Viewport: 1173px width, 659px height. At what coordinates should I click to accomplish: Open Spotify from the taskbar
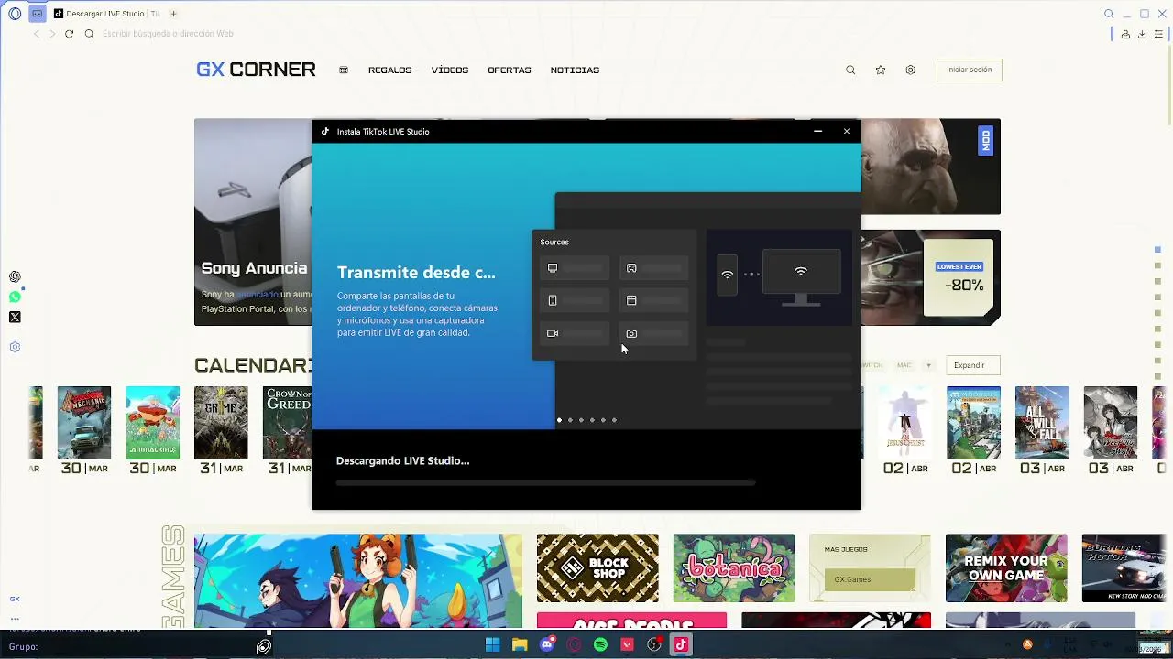point(600,644)
